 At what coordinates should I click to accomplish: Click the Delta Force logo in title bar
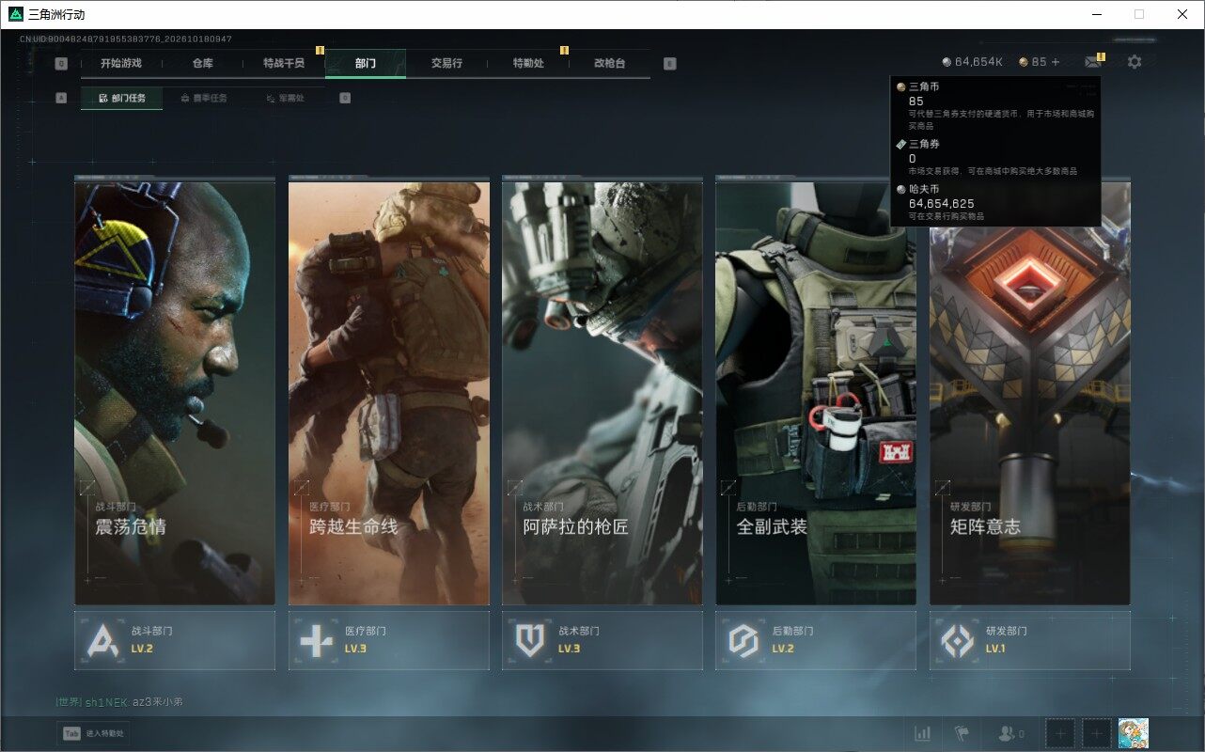click(16, 14)
